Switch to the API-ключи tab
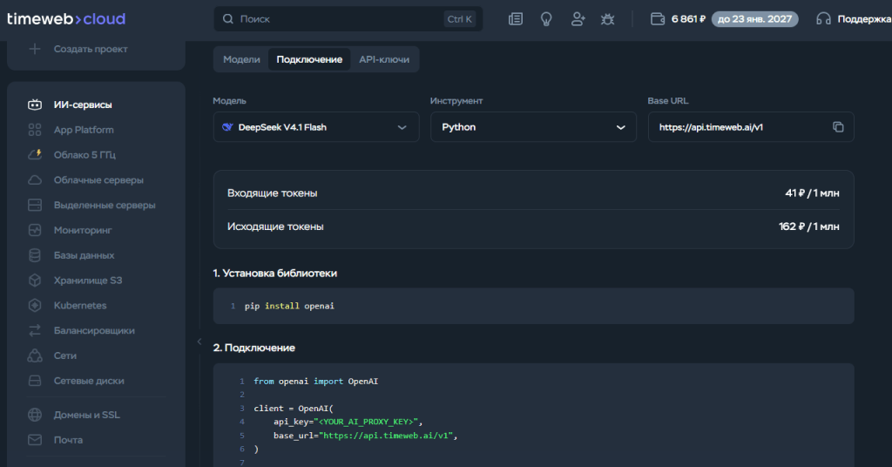This screenshot has width=892, height=467. (384, 59)
